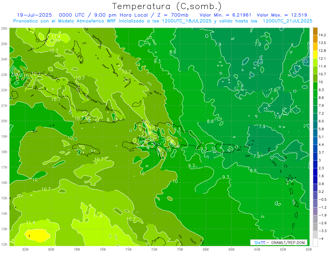328x253 pixels.
Task: Click the '-0.5' color bar label
Action: pos(323,200)
